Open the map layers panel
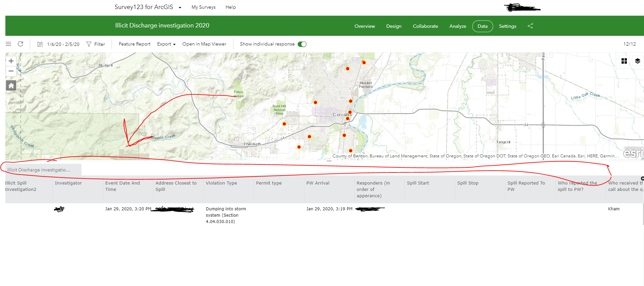644x286 pixels. (638, 61)
